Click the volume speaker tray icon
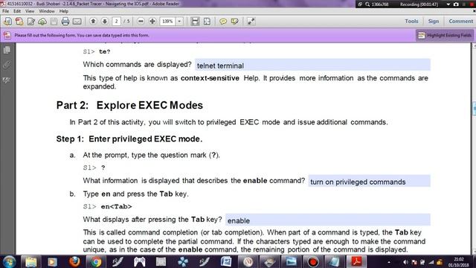 pyautogui.click(x=405, y=262)
